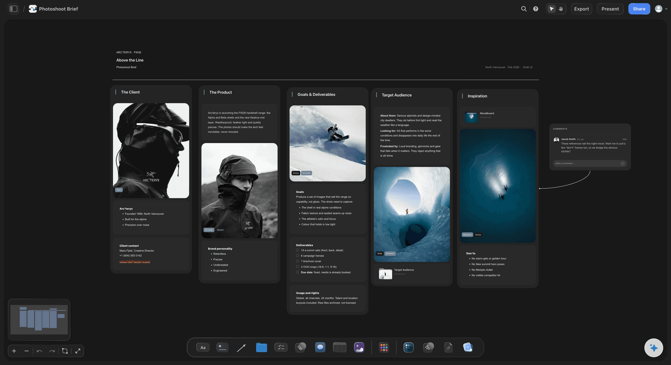Add a blue folder board
Image resolution: width=671 pixels, height=365 pixels.
261,347
